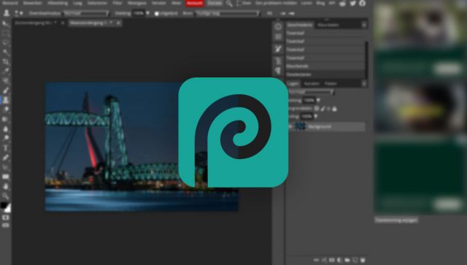
Task: Open the Info side panel icon
Action: pos(278,26)
